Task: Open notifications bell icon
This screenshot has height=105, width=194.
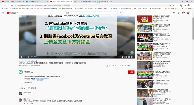Action: tap(183, 13)
